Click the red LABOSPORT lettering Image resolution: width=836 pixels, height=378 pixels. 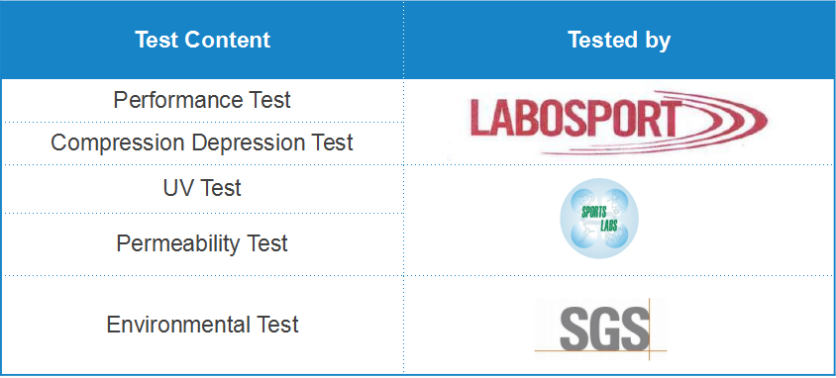coord(575,119)
